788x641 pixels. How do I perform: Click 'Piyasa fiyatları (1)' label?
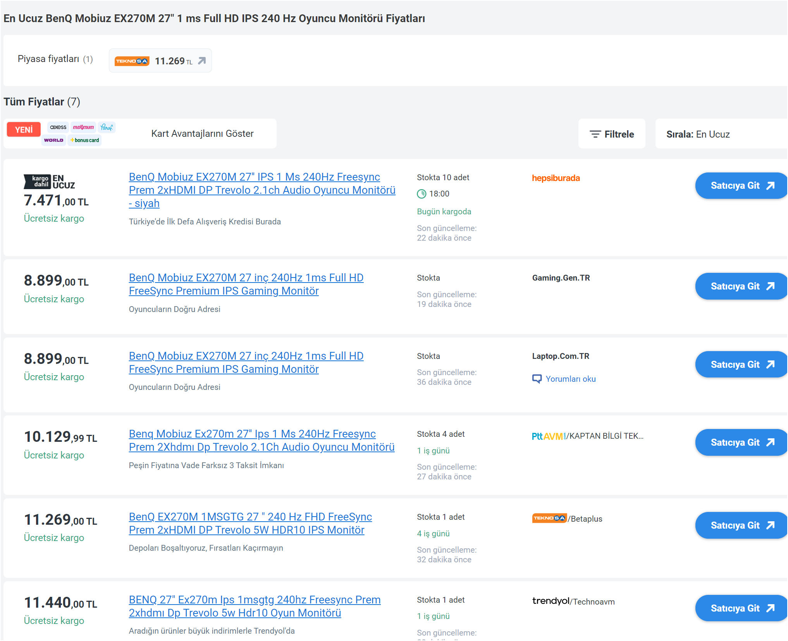pyautogui.click(x=55, y=59)
